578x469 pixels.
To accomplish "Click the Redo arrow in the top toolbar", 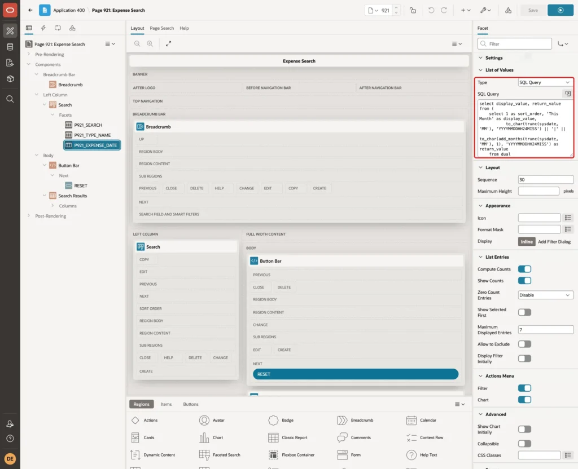I will pyautogui.click(x=444, y=10).
